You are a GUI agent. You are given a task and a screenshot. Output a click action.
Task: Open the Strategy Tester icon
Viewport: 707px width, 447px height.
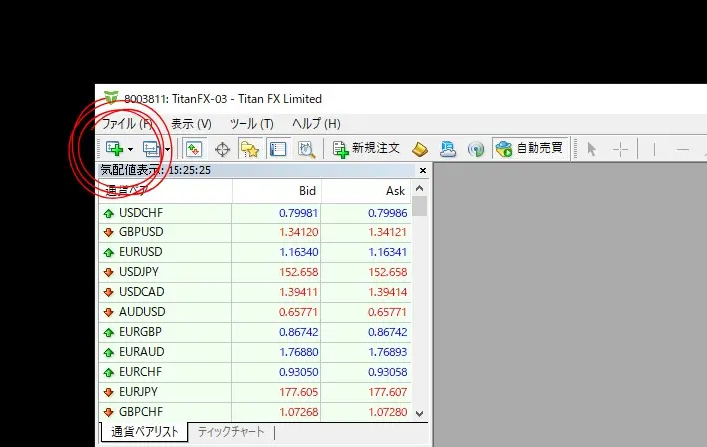306,149
